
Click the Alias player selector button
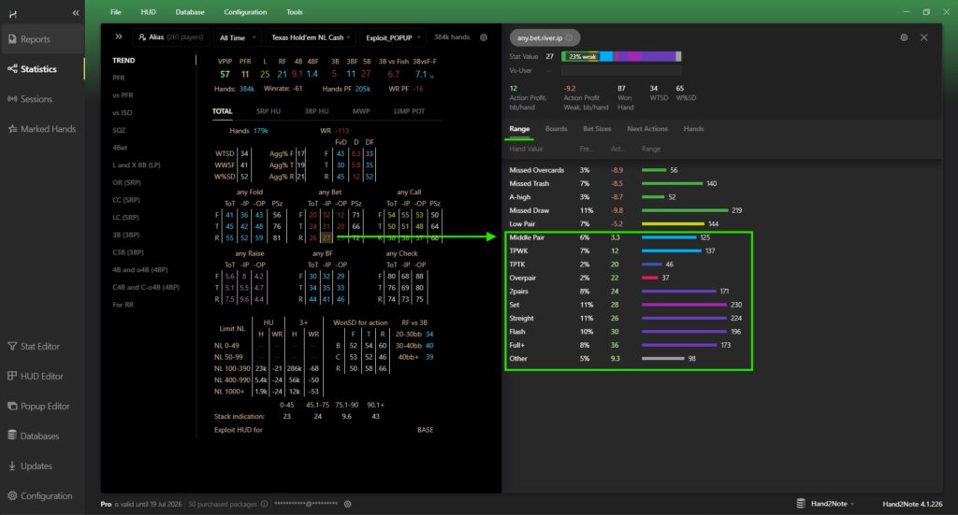(x=171, y=37)
